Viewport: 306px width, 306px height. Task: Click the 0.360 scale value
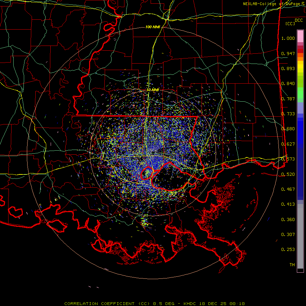pos(288,220)
